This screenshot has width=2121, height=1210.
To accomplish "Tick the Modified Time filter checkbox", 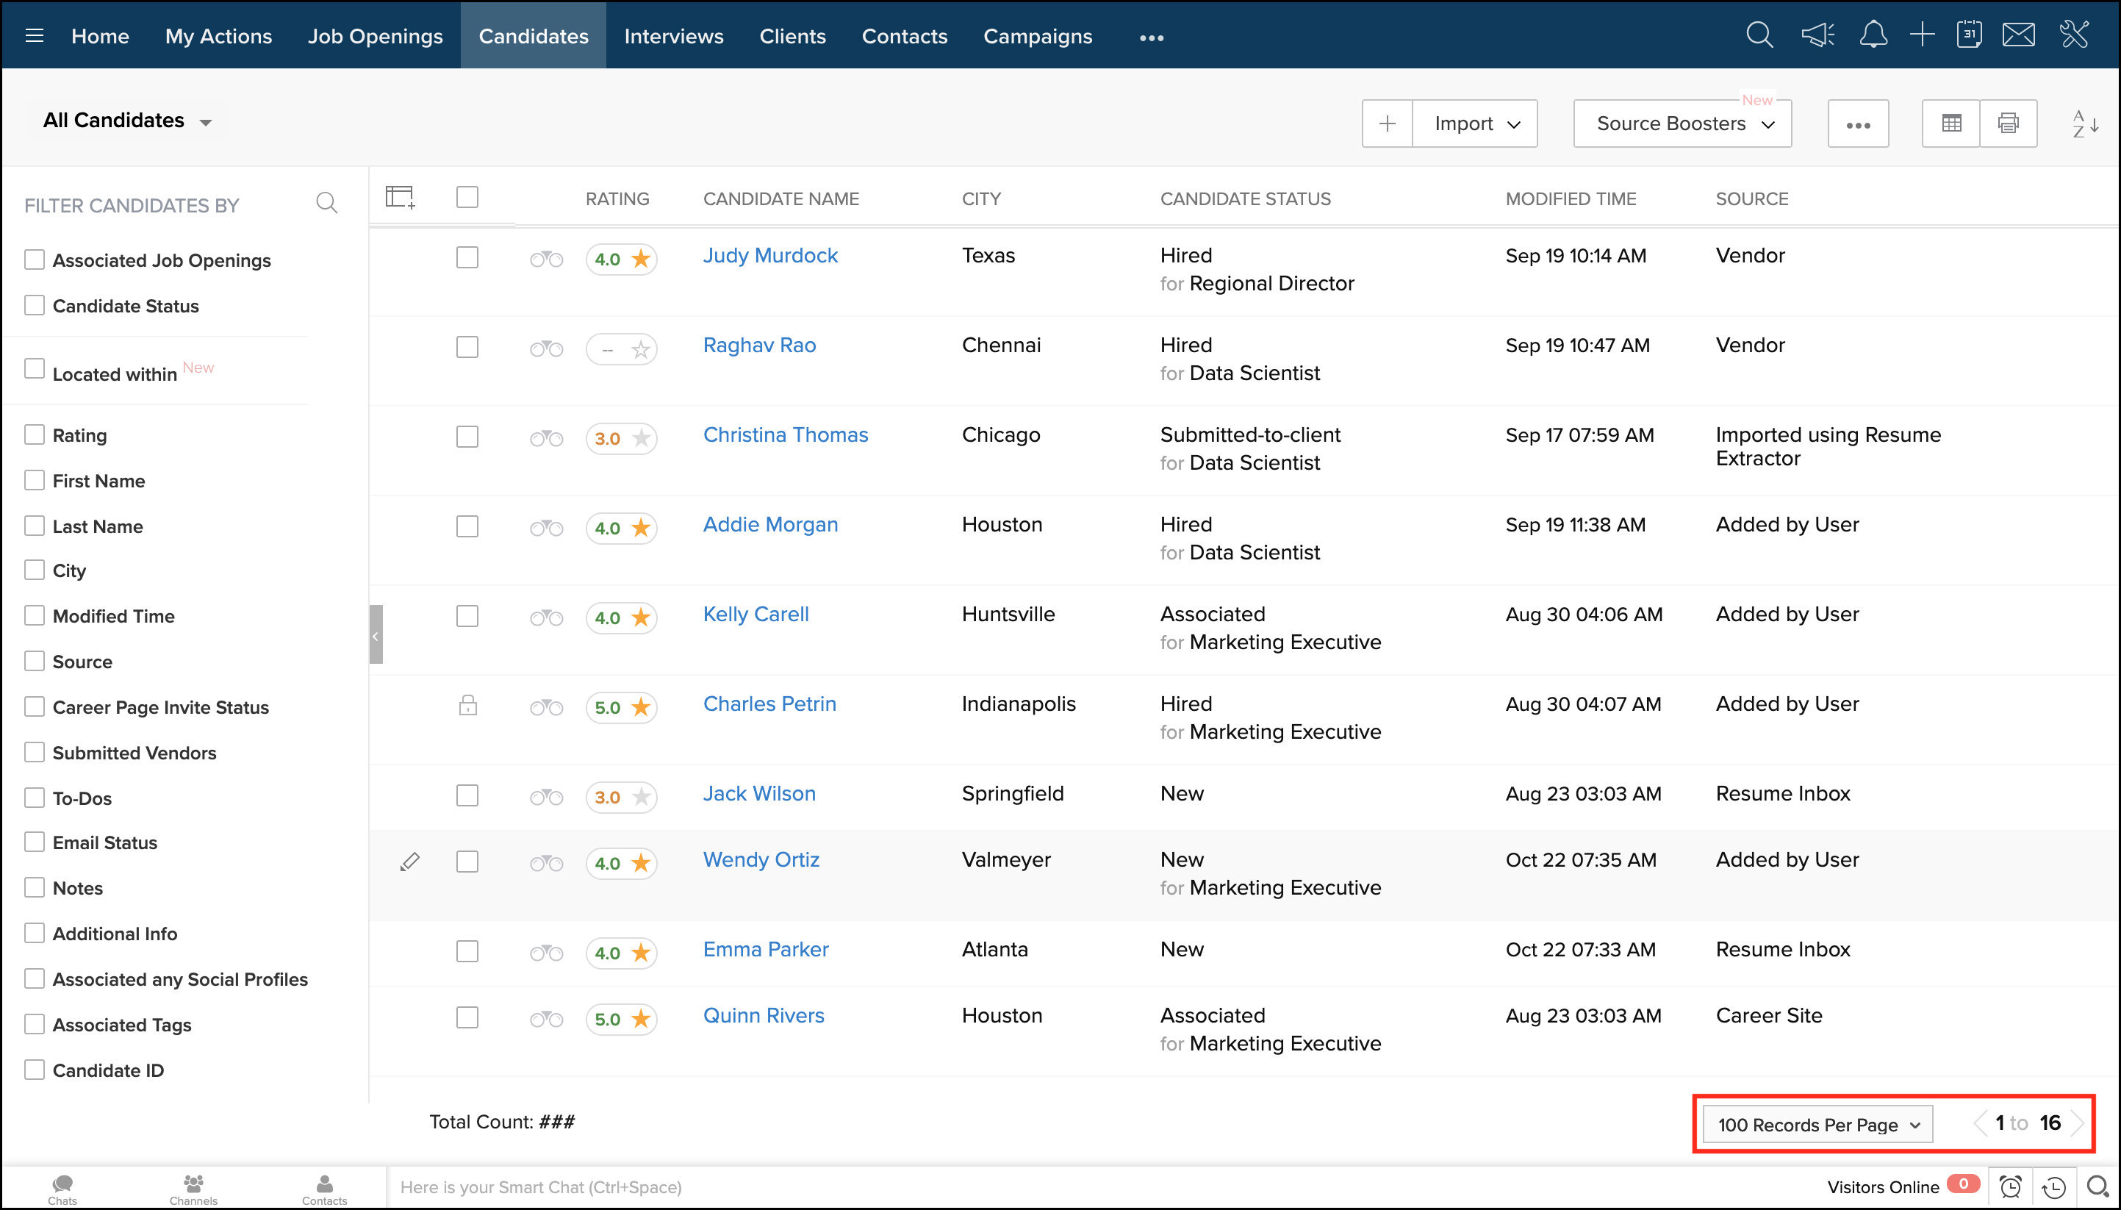I will [34, 616].
